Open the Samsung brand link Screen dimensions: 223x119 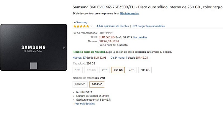[82, 22]
